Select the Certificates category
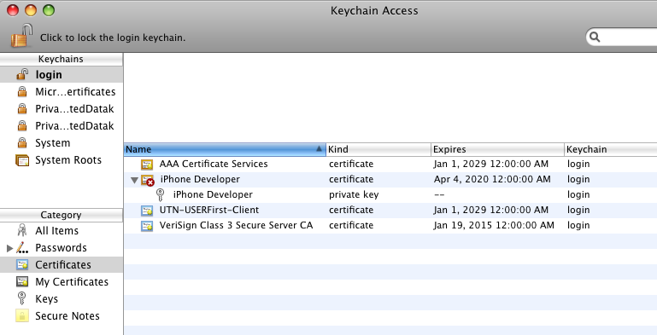657x335 pixels. (62, 265)
